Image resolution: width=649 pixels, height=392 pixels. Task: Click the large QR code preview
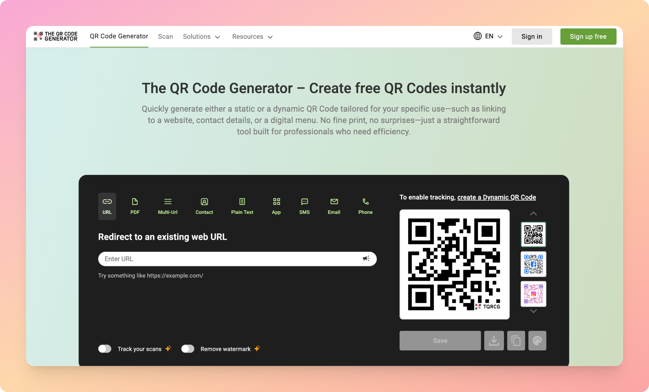[454, 264]
